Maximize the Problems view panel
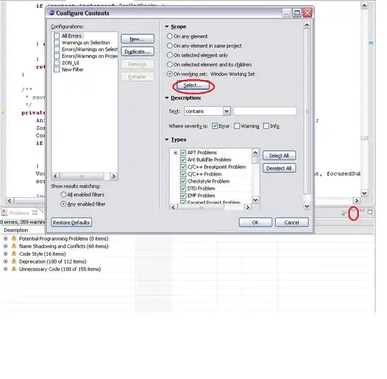The width and height of the screenshot is (387, 379). (x=370, y=211)
